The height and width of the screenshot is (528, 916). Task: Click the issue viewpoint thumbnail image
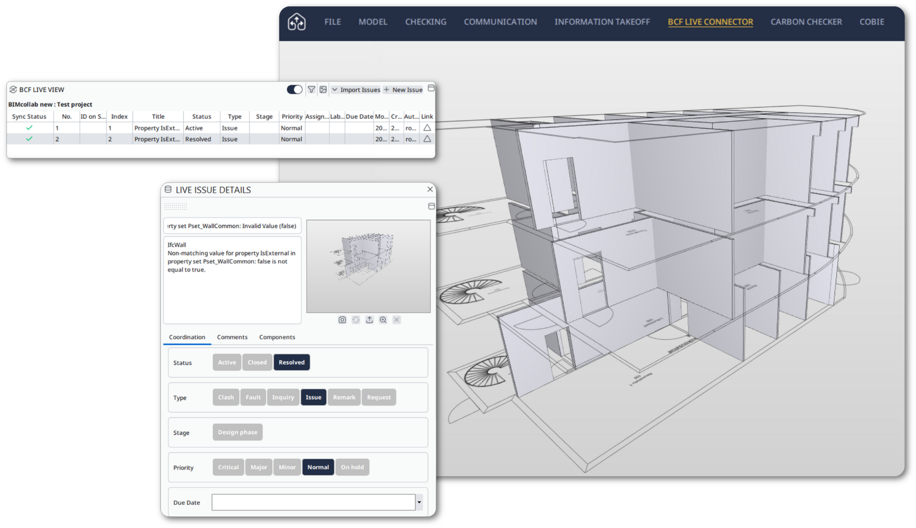pyautogui.click(x=369, y=267)
